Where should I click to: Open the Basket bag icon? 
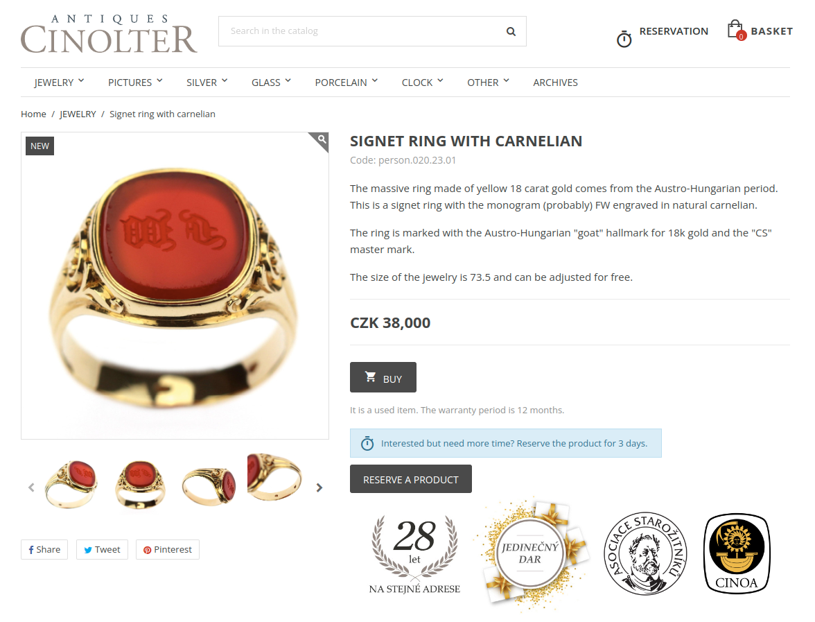pyautogui.click(x=736, y=30)
